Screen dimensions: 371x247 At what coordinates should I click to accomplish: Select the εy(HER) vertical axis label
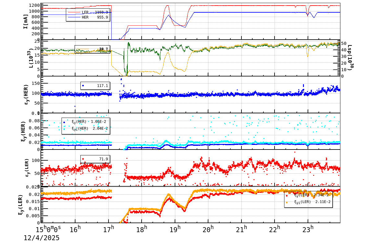(x=26, y=94)
